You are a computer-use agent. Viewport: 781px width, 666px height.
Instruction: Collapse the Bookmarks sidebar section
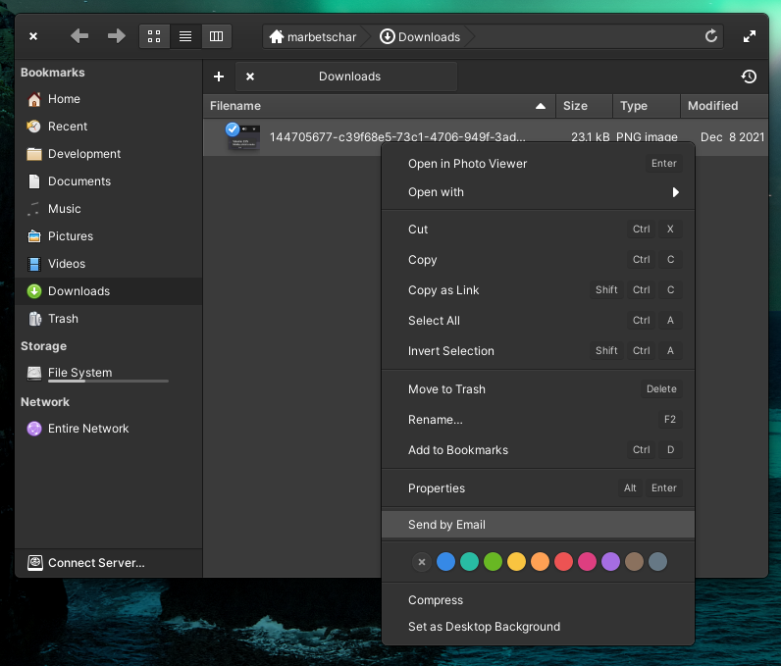[x=53, y=73]
